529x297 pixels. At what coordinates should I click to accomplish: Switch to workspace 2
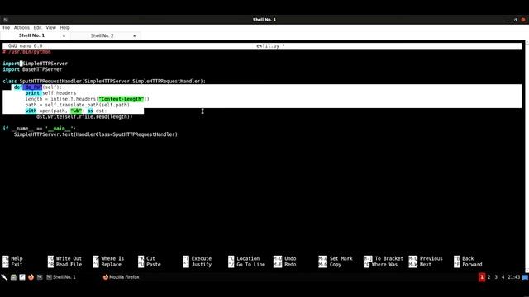(x=488, y=277)
